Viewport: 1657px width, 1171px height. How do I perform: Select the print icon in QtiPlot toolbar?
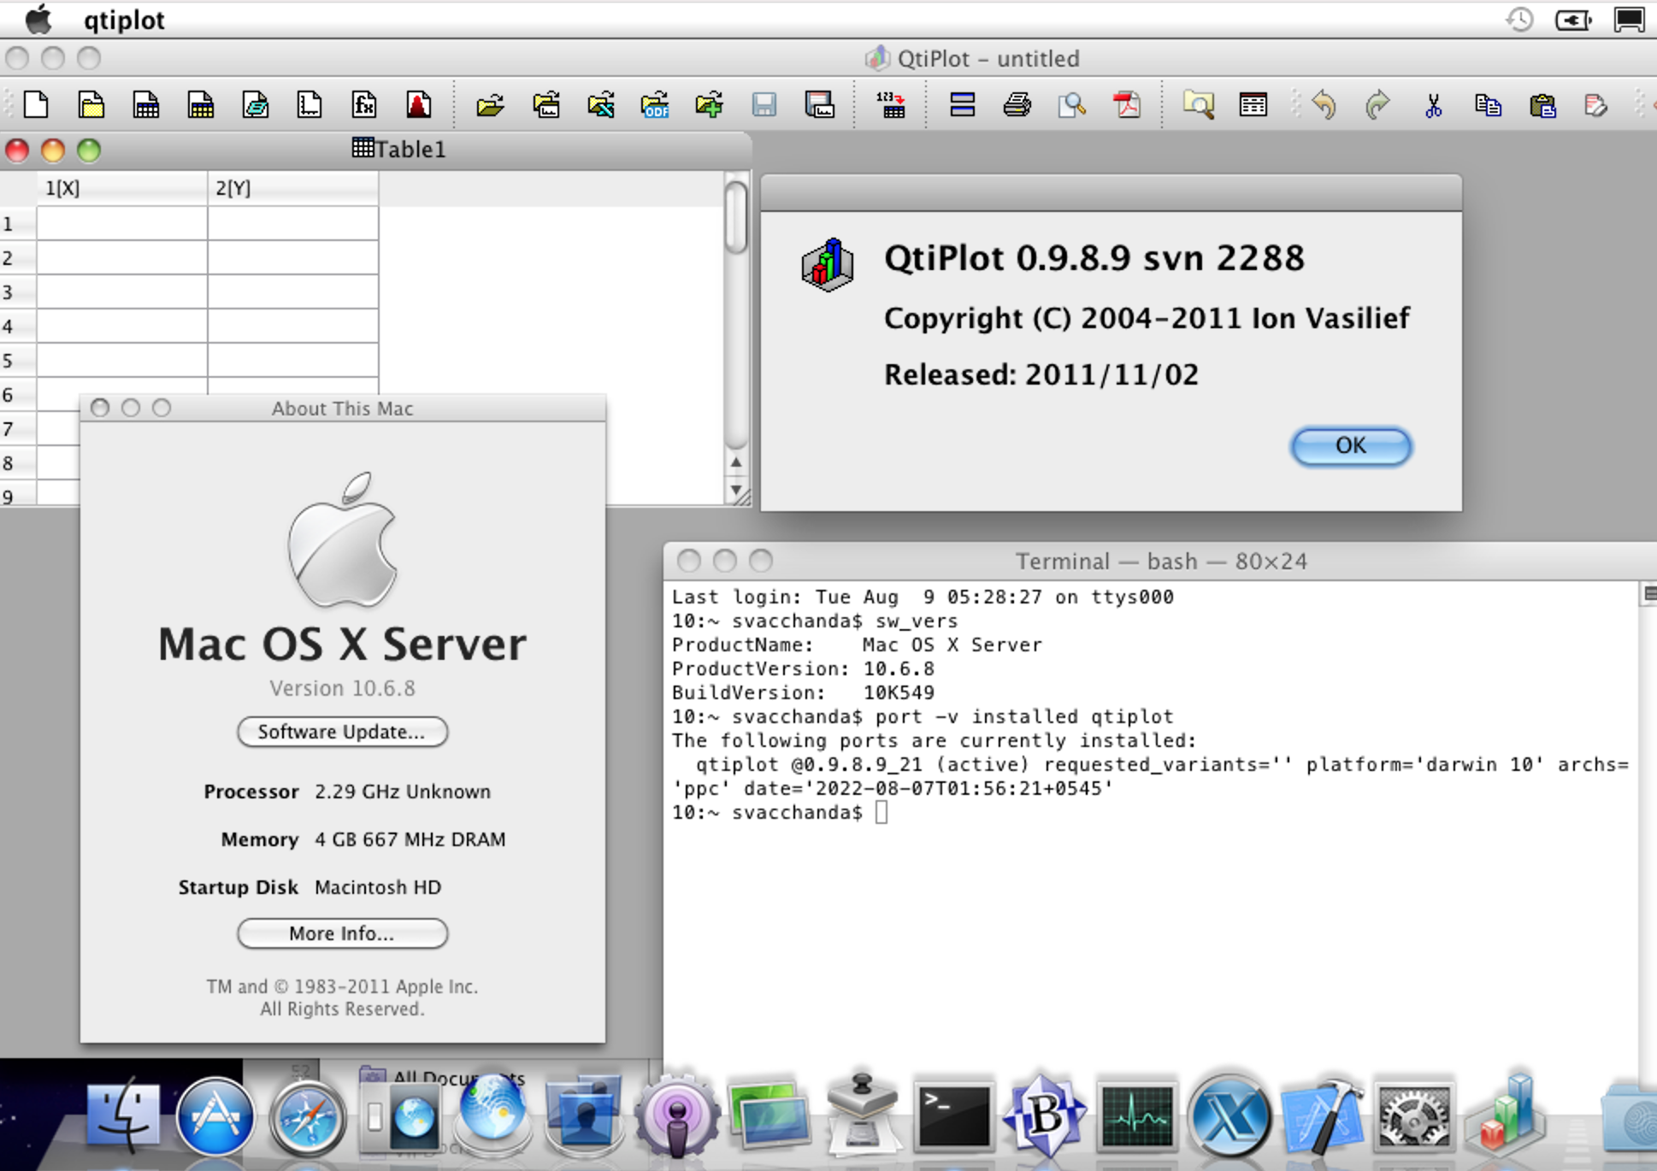point(1013,104)
